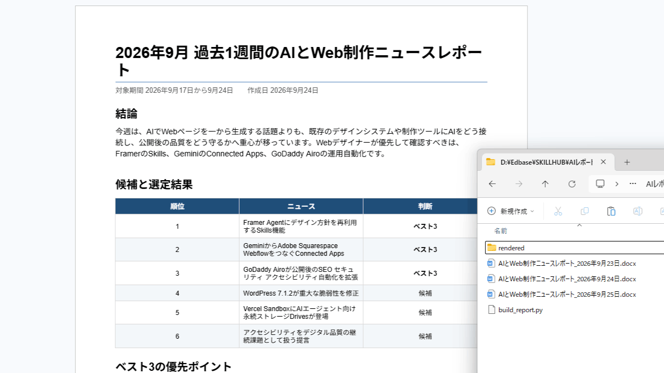Click the Vercel Sandbox news cell
The image size is (664, 373).
tap(301, 313)
